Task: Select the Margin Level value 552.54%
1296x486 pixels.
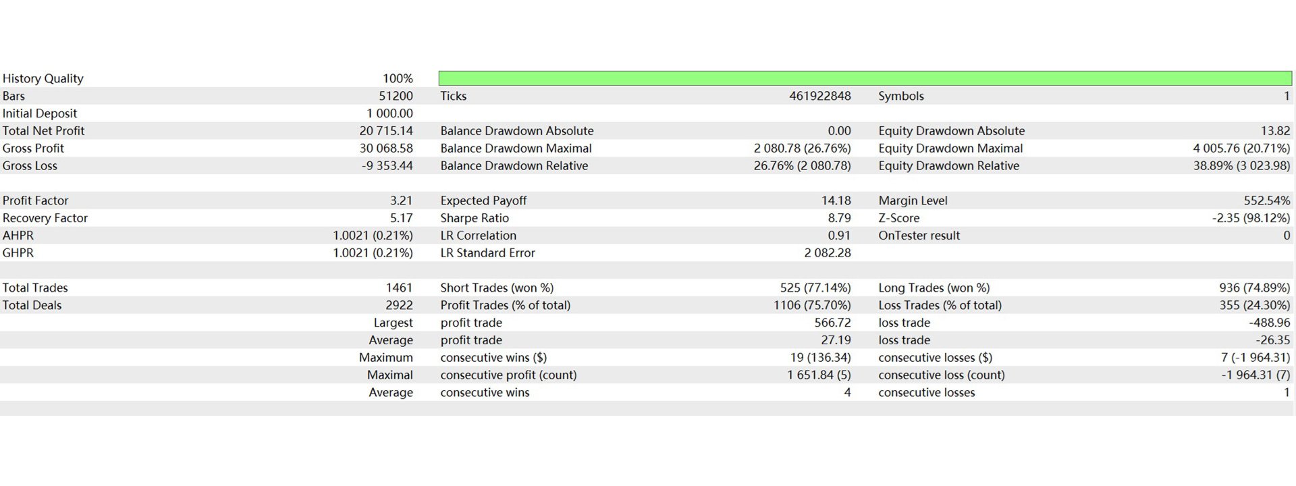Action: tap(1267, 200)
